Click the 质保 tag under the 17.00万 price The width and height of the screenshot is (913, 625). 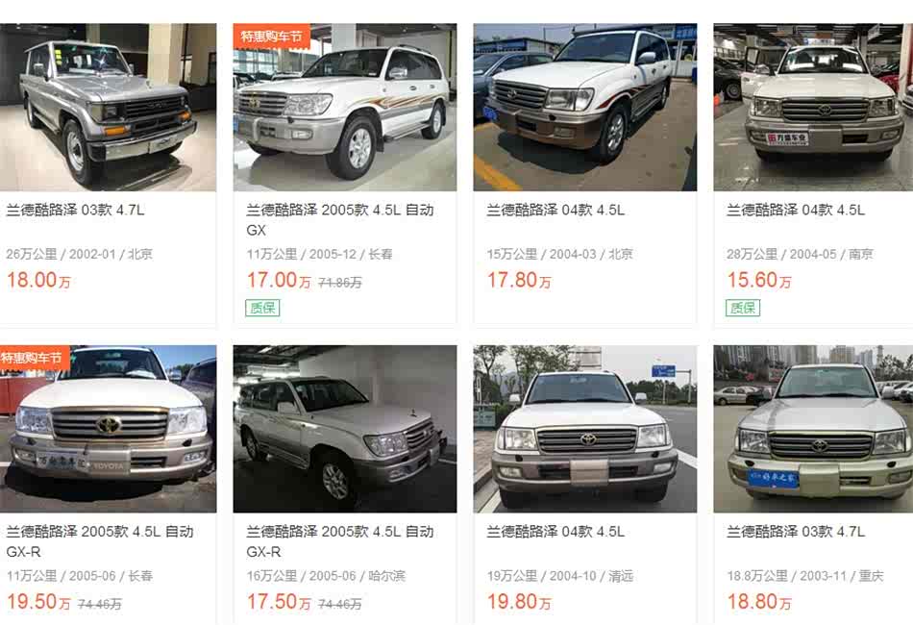(x=262, y=308)
